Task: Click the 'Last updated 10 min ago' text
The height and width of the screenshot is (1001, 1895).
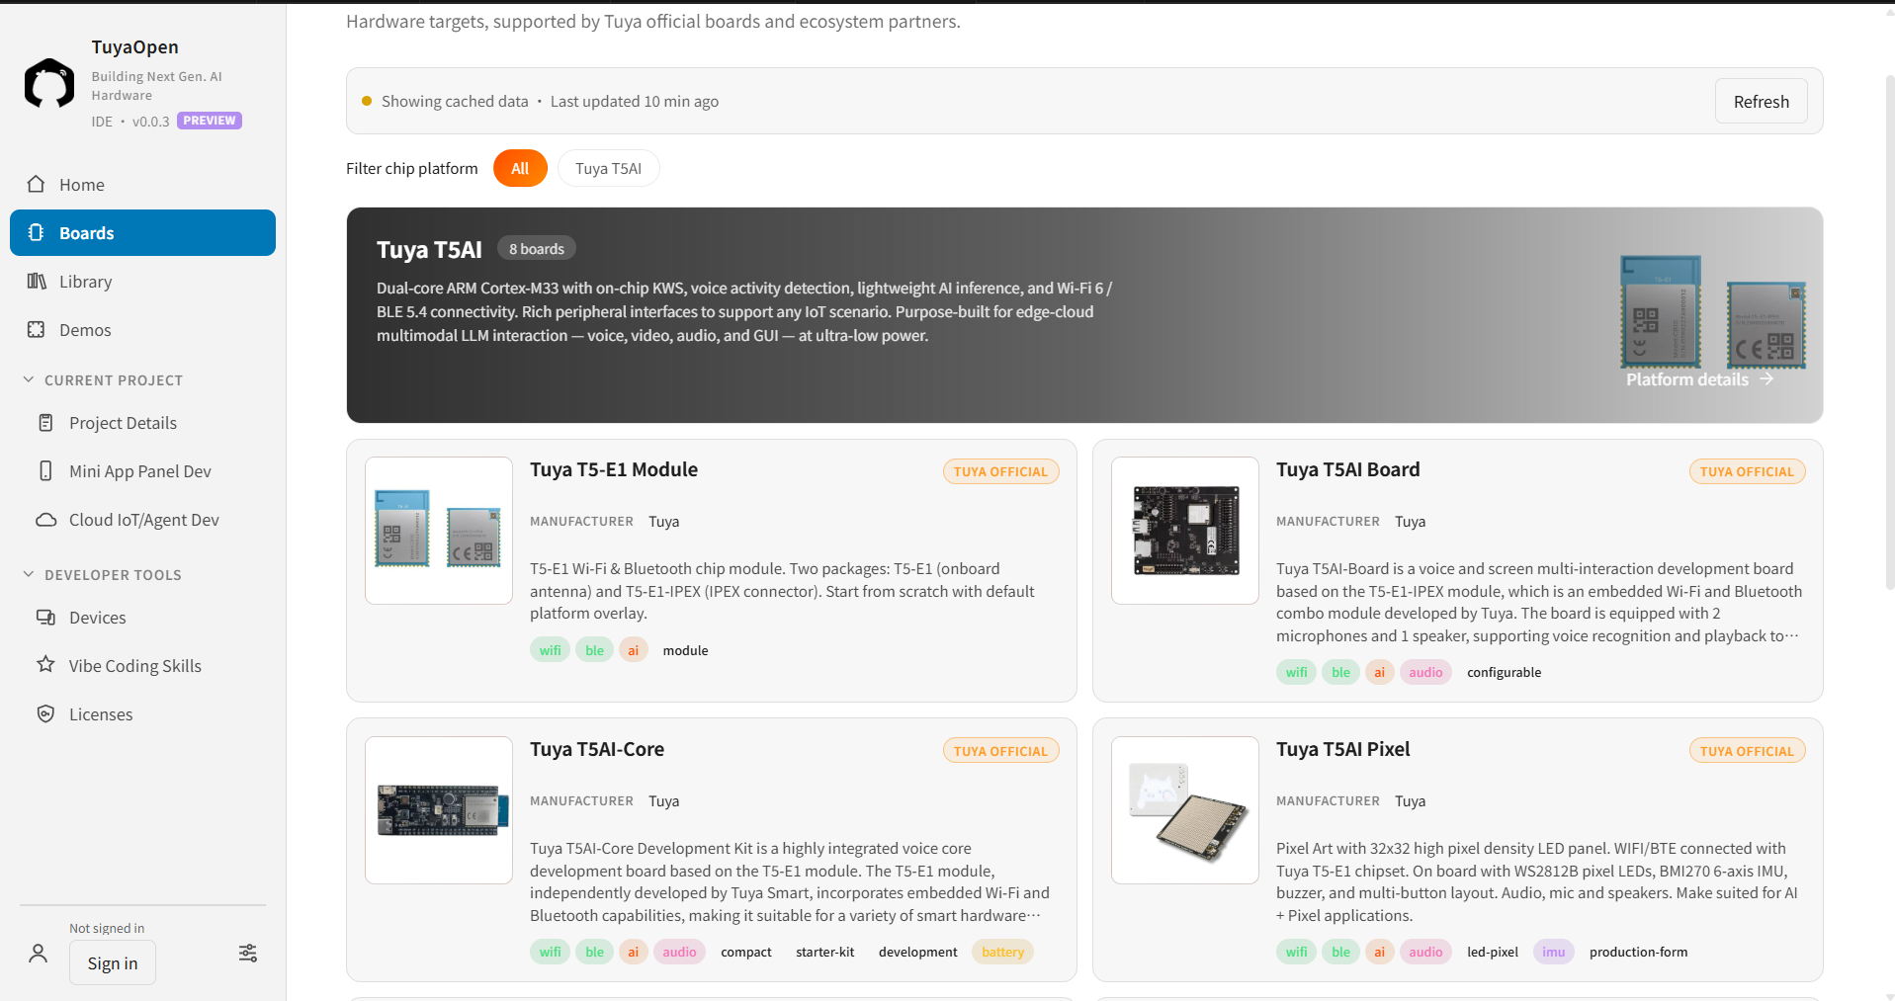Action: 635,101
